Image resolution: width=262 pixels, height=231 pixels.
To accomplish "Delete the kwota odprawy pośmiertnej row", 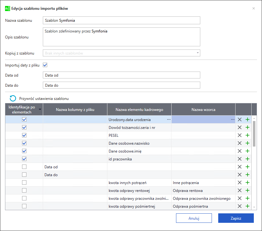I will click(240, 206).
